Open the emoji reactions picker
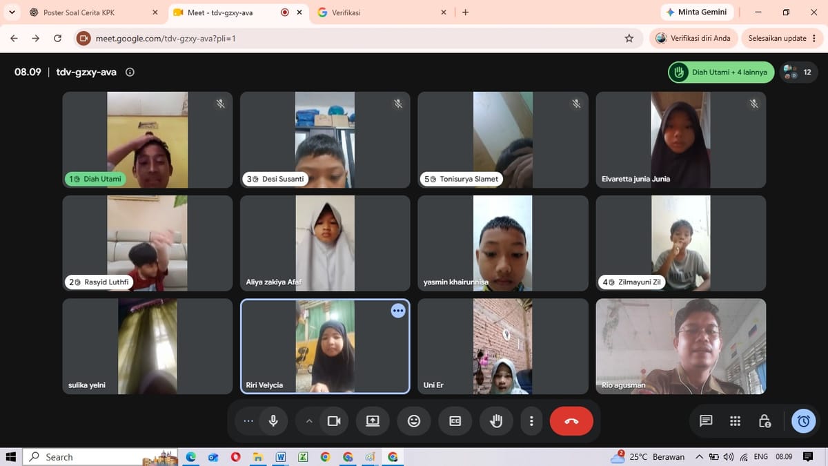 pos(414,420)
